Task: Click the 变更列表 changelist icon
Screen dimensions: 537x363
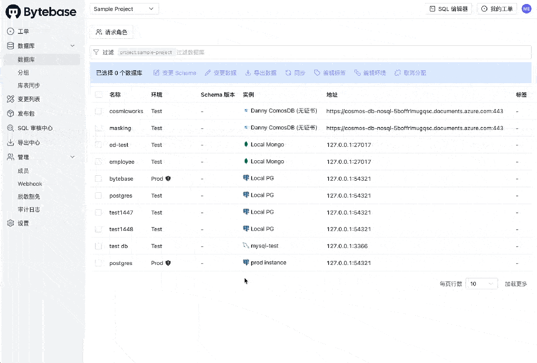Action: pyautogui.click(x=10, y=99)
